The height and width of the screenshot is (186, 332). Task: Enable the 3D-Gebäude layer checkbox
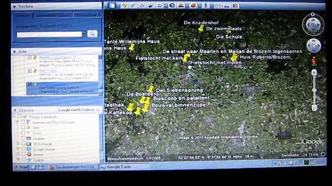pyautogui.click(x=23, y=144)
